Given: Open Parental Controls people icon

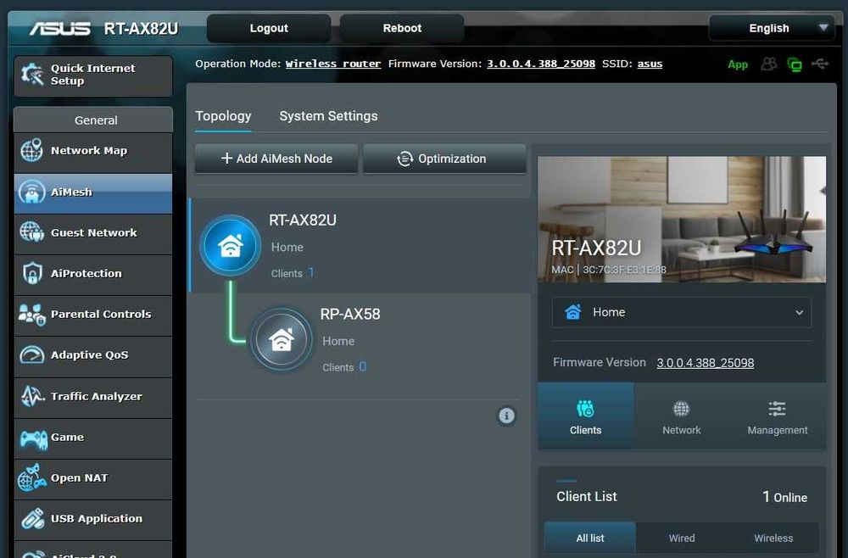Looking at the screenshot, I should tap(31, 314).
